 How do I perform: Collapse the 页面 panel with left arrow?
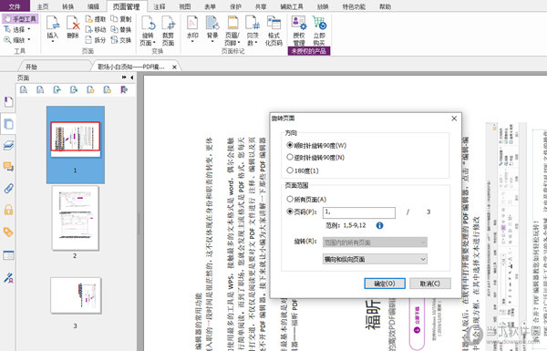pos(131,77)
